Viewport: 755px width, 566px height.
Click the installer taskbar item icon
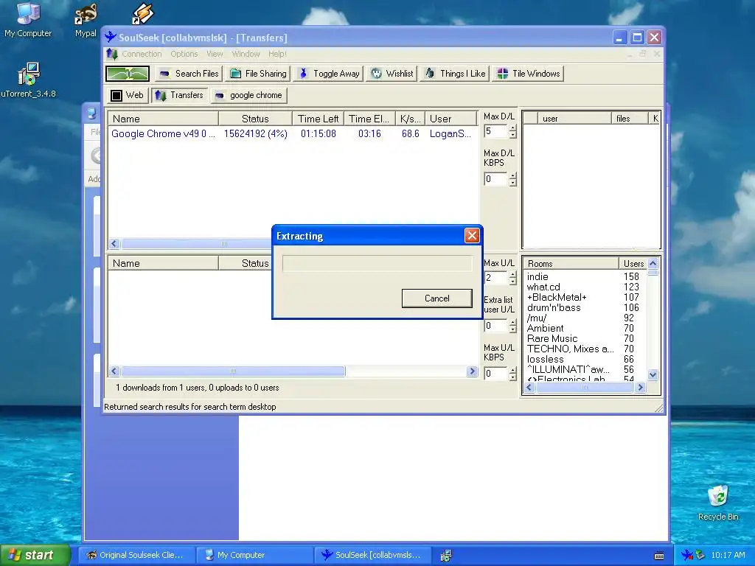[446, 556]
